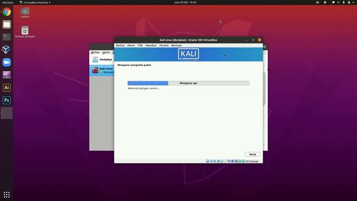357x201 pixels.
Task: Click the Wi-Fi icon in top bar
Action: coord(334,2)
